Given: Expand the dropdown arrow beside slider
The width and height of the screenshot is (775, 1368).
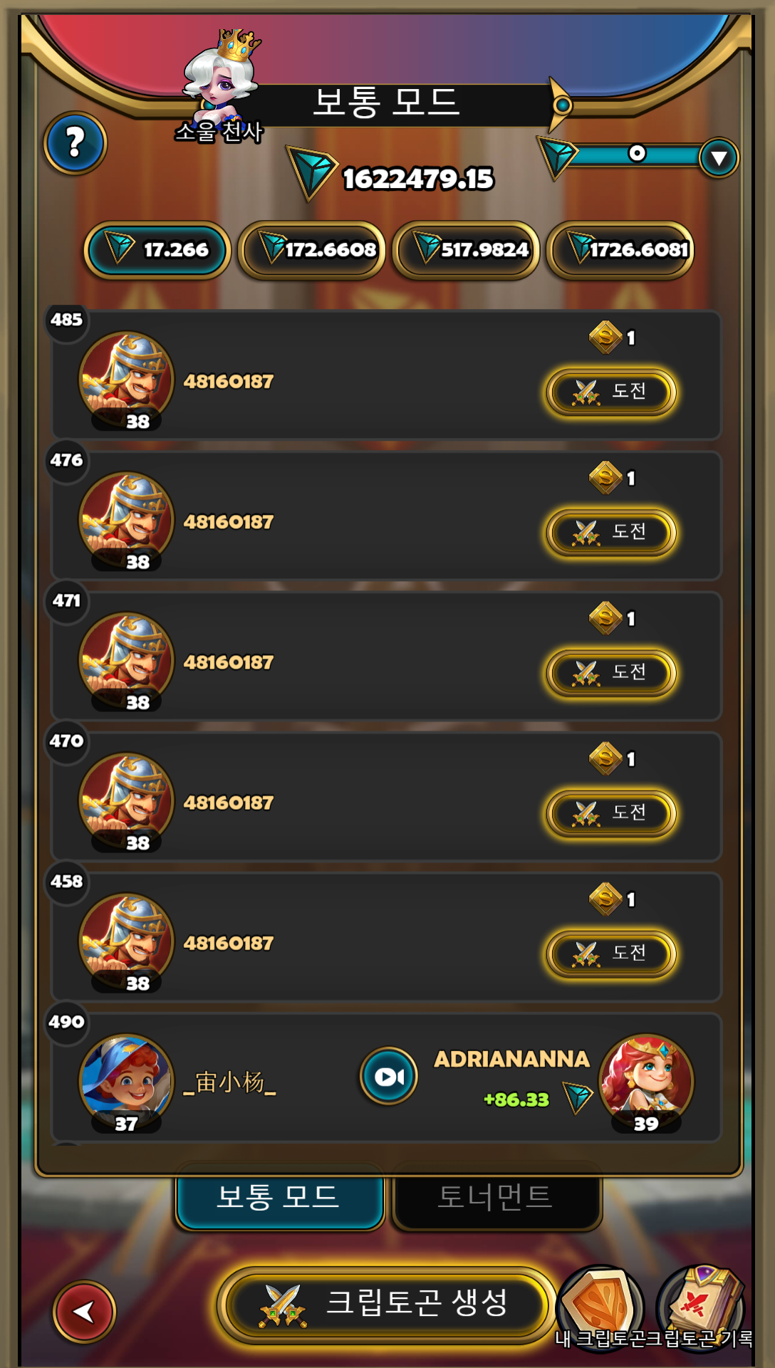Looking at the screenshot, I should point(719,157).
